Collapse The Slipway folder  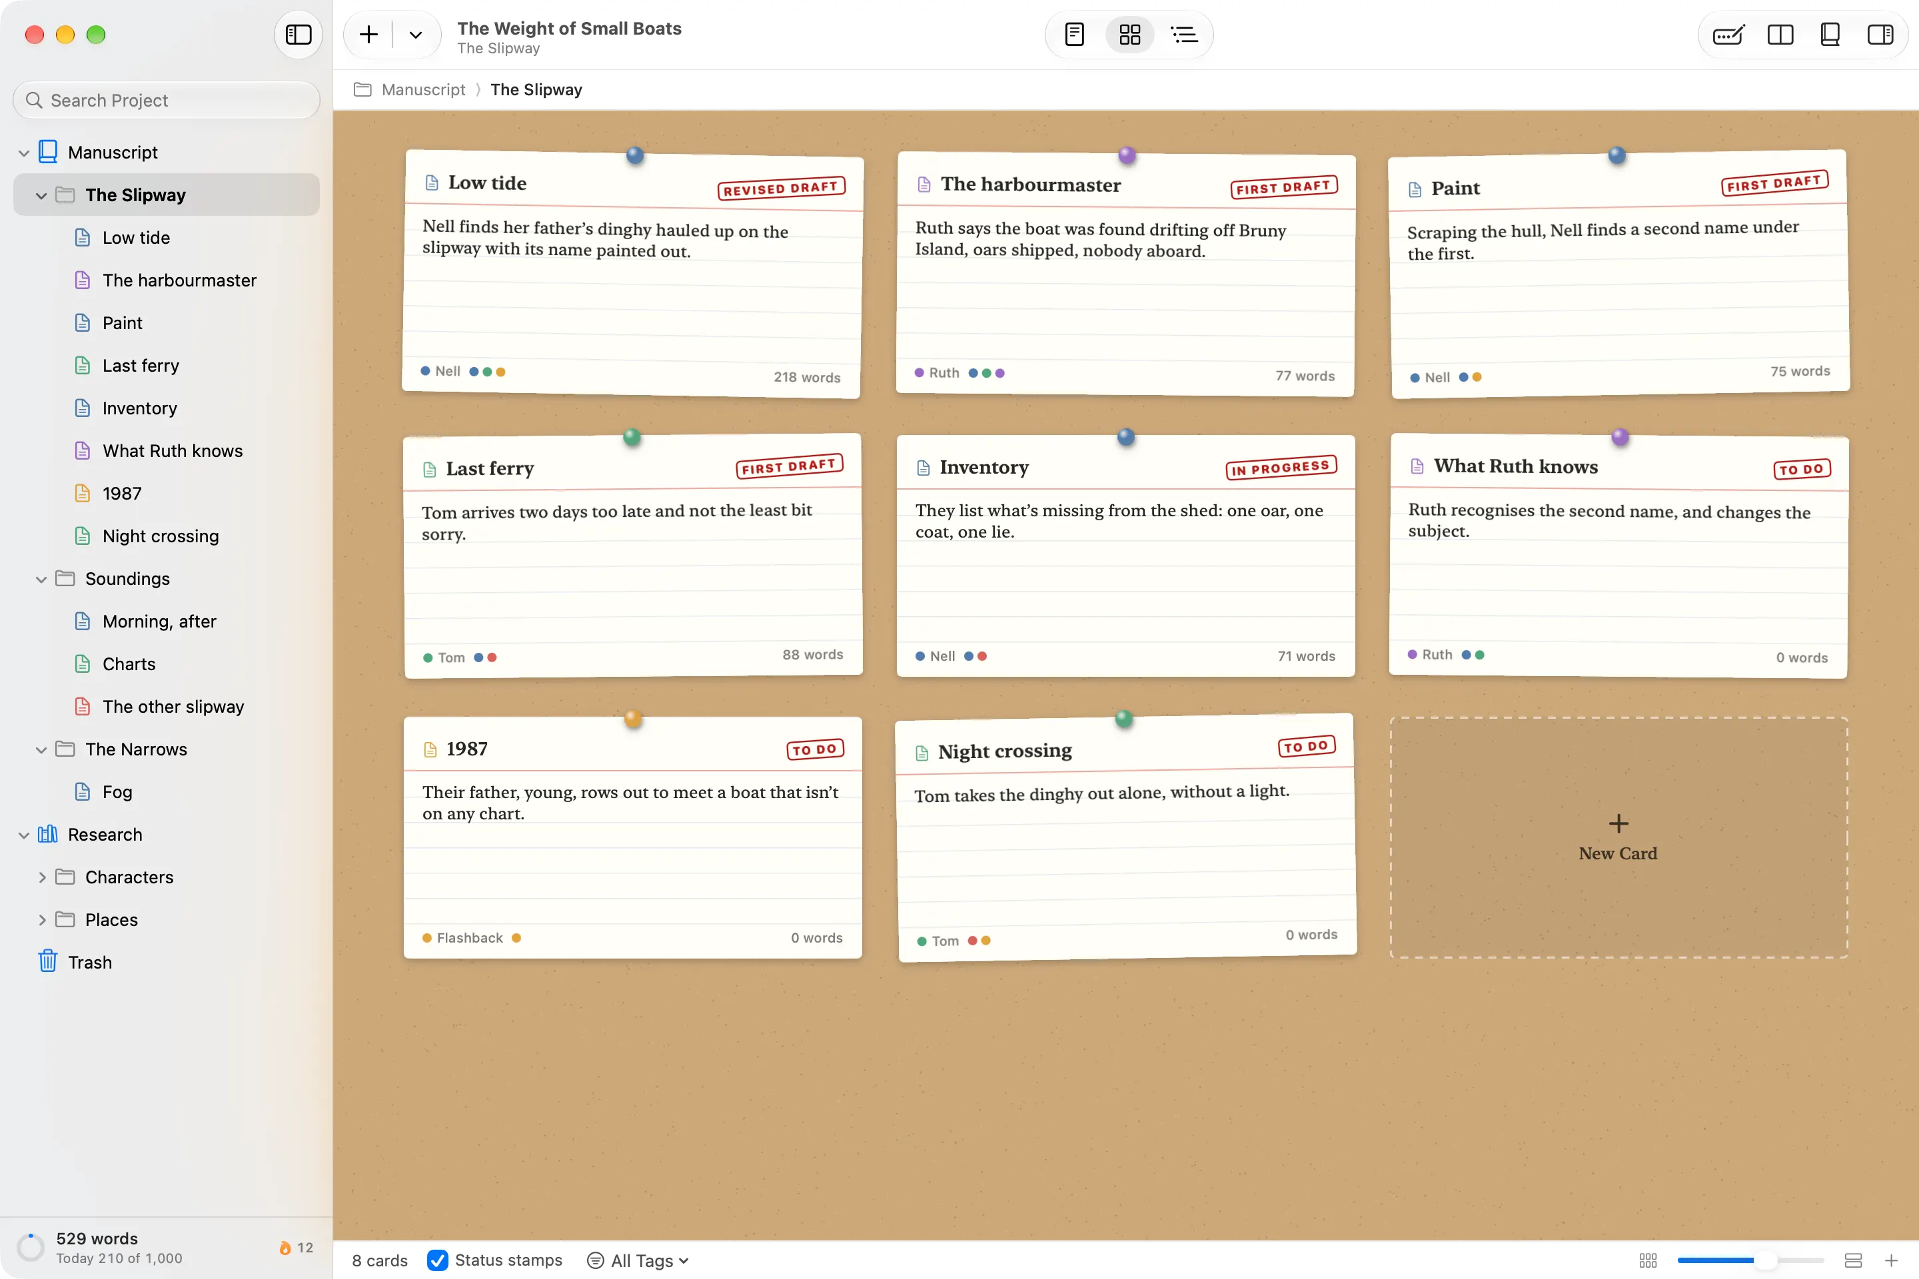point(41,196)
